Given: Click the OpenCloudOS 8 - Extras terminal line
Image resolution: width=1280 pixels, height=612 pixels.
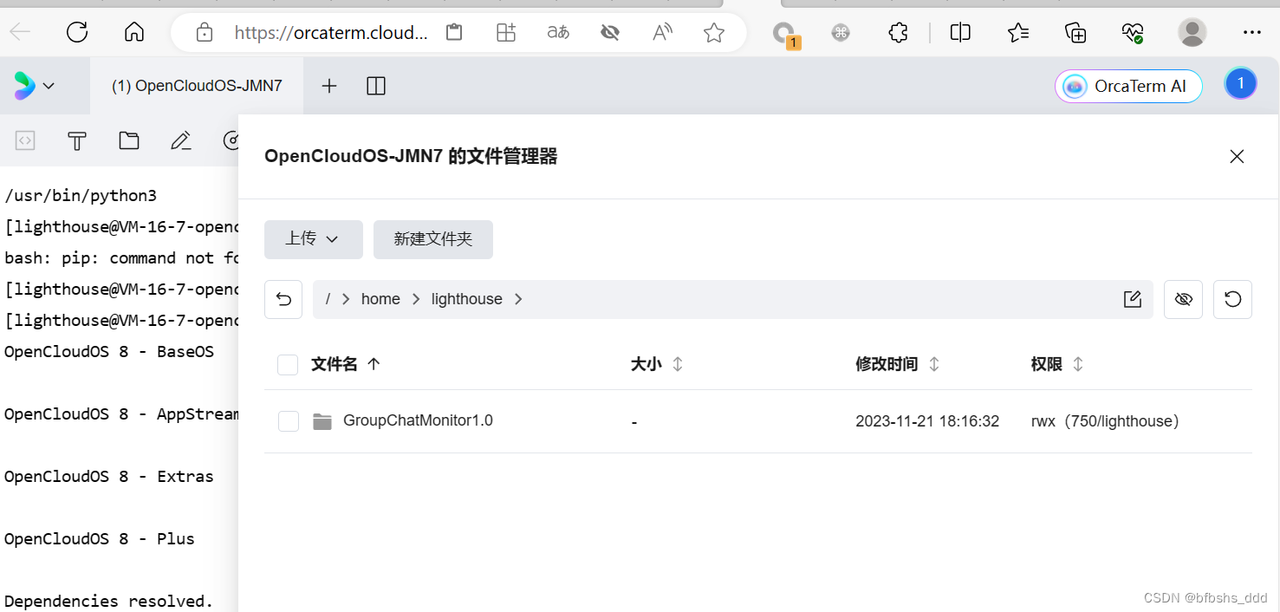Looking at the screenshot, I should tap(109, 477).
